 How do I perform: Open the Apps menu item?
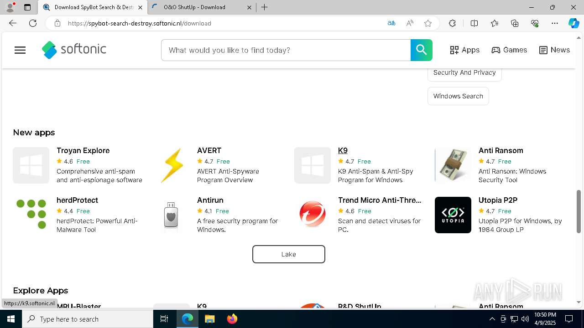(464, 50)
